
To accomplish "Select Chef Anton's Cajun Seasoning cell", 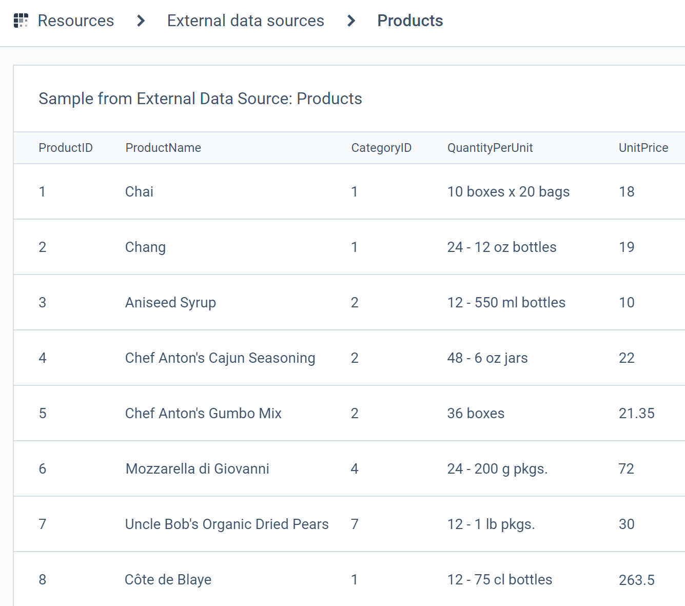I will coord(220,358).
